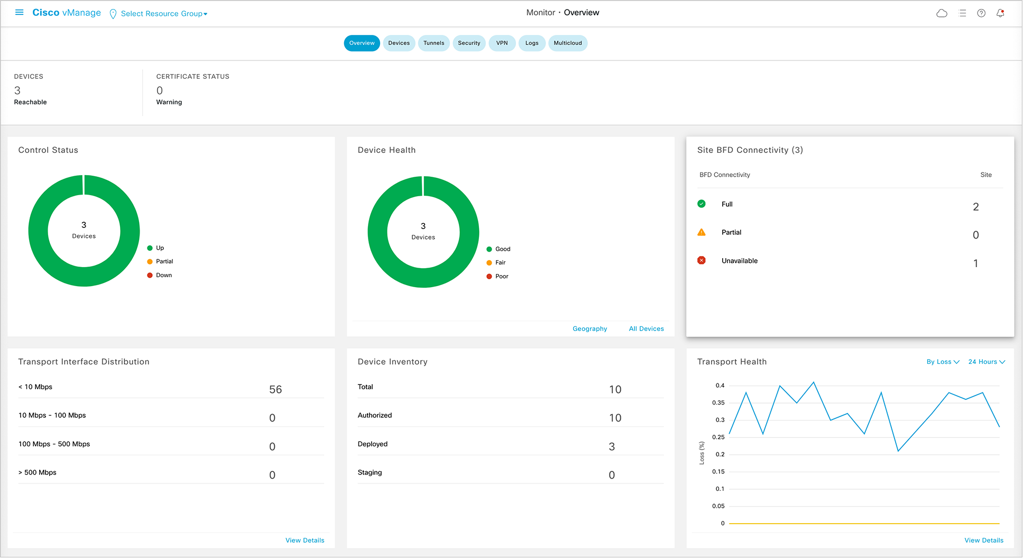Viewport: 1023px width, 558px height.
Task: Switch to the Multicloud tab
Action: coord(567,43)
